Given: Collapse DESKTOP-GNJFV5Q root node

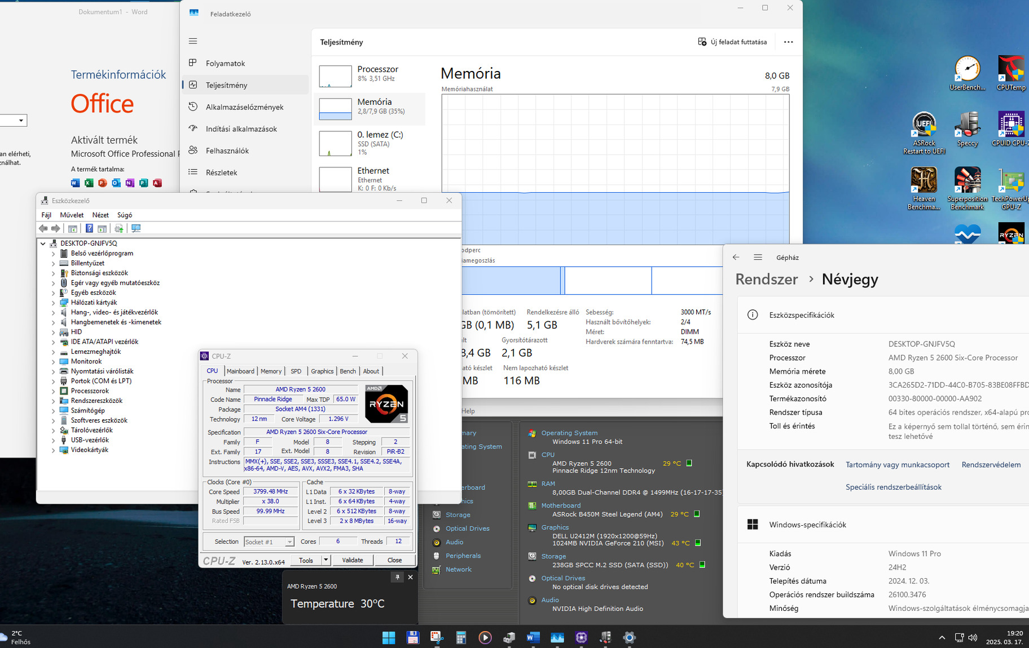Looking at the screenshot, I should [43, 243].
